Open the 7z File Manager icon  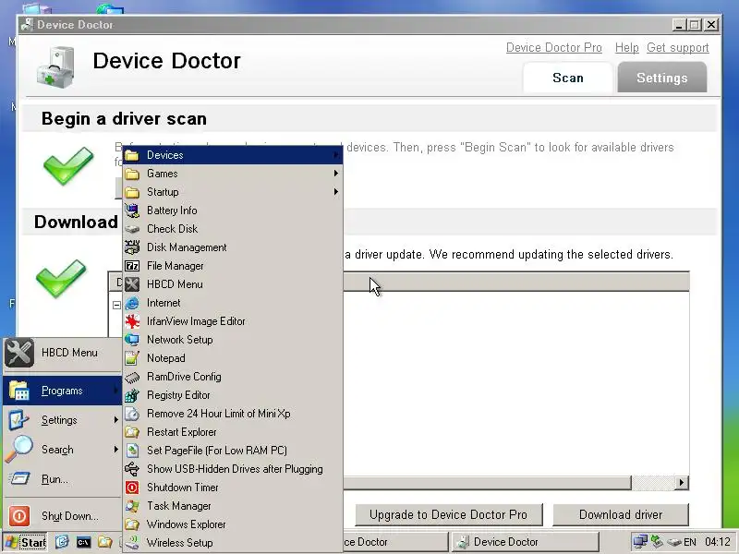coord(132,266)
